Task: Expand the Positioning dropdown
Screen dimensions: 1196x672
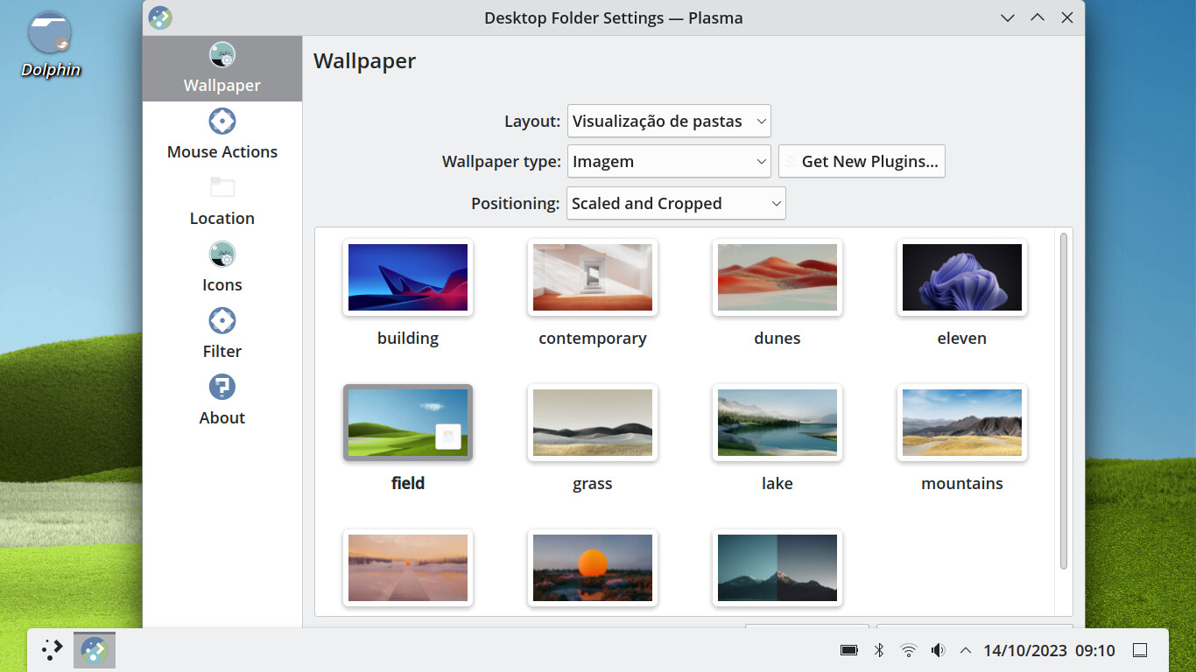Action: [675, 204]
